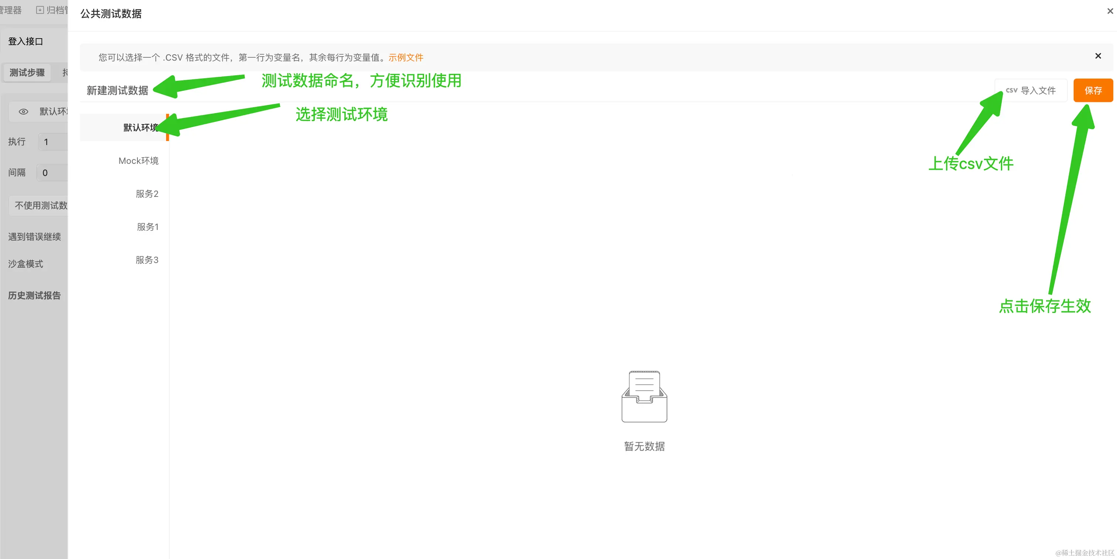Open the 历史测试报告 section
Screen dimensions: 1117x559
(x=34, y=295)
